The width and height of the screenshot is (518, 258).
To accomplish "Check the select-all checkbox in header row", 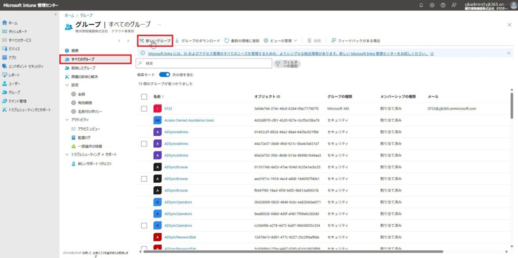I will pyautogui.click(x=144, y=96).
